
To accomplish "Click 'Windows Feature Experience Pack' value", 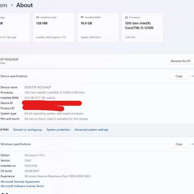I will pos(58,176).
